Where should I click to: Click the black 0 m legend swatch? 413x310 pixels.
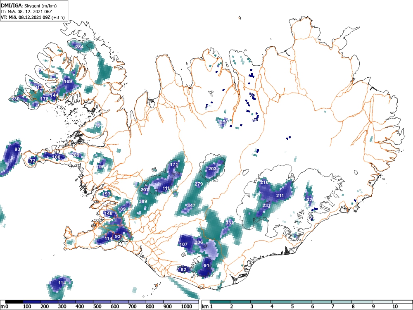click(x=14, y=302)
